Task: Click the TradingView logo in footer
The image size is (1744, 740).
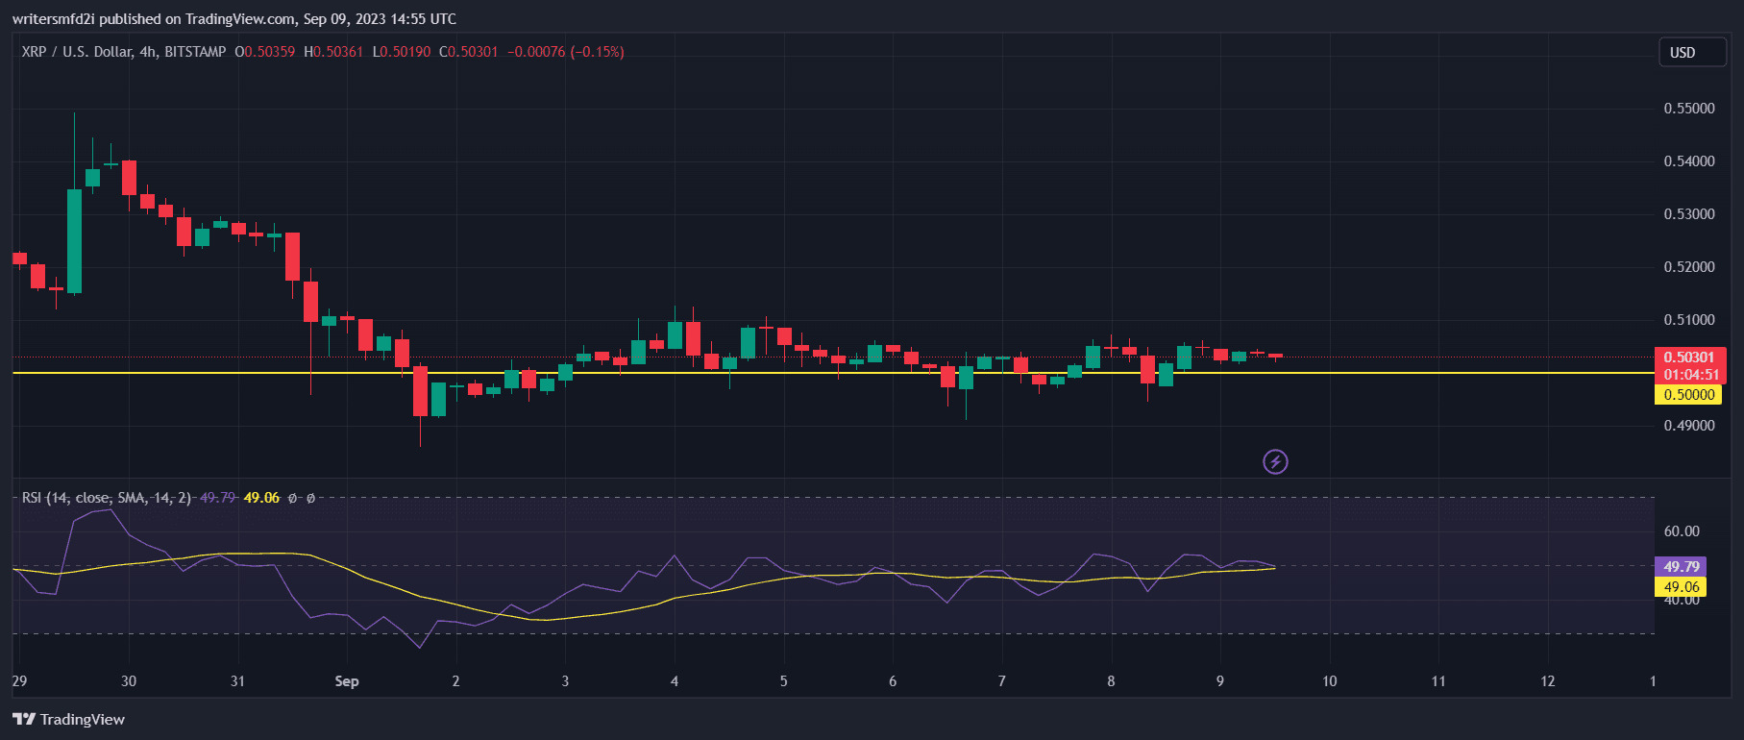Action: (68, 719)
